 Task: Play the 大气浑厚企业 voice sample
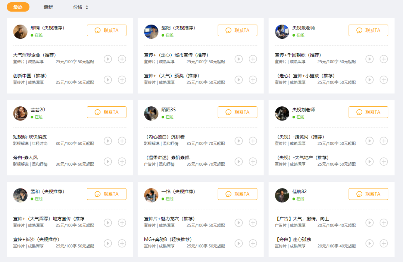(108, 59)
